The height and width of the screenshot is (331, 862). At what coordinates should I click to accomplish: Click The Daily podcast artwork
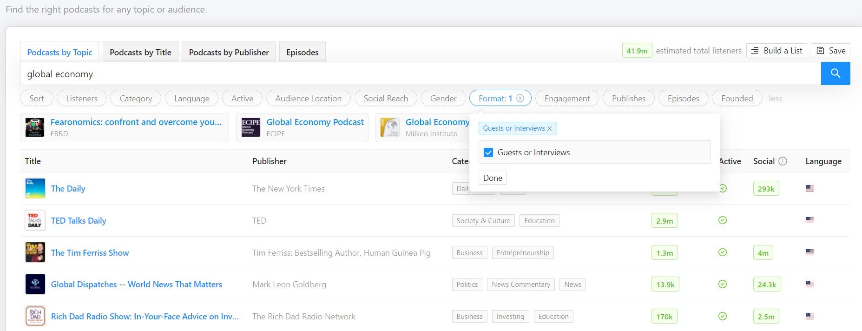(35, 188)
